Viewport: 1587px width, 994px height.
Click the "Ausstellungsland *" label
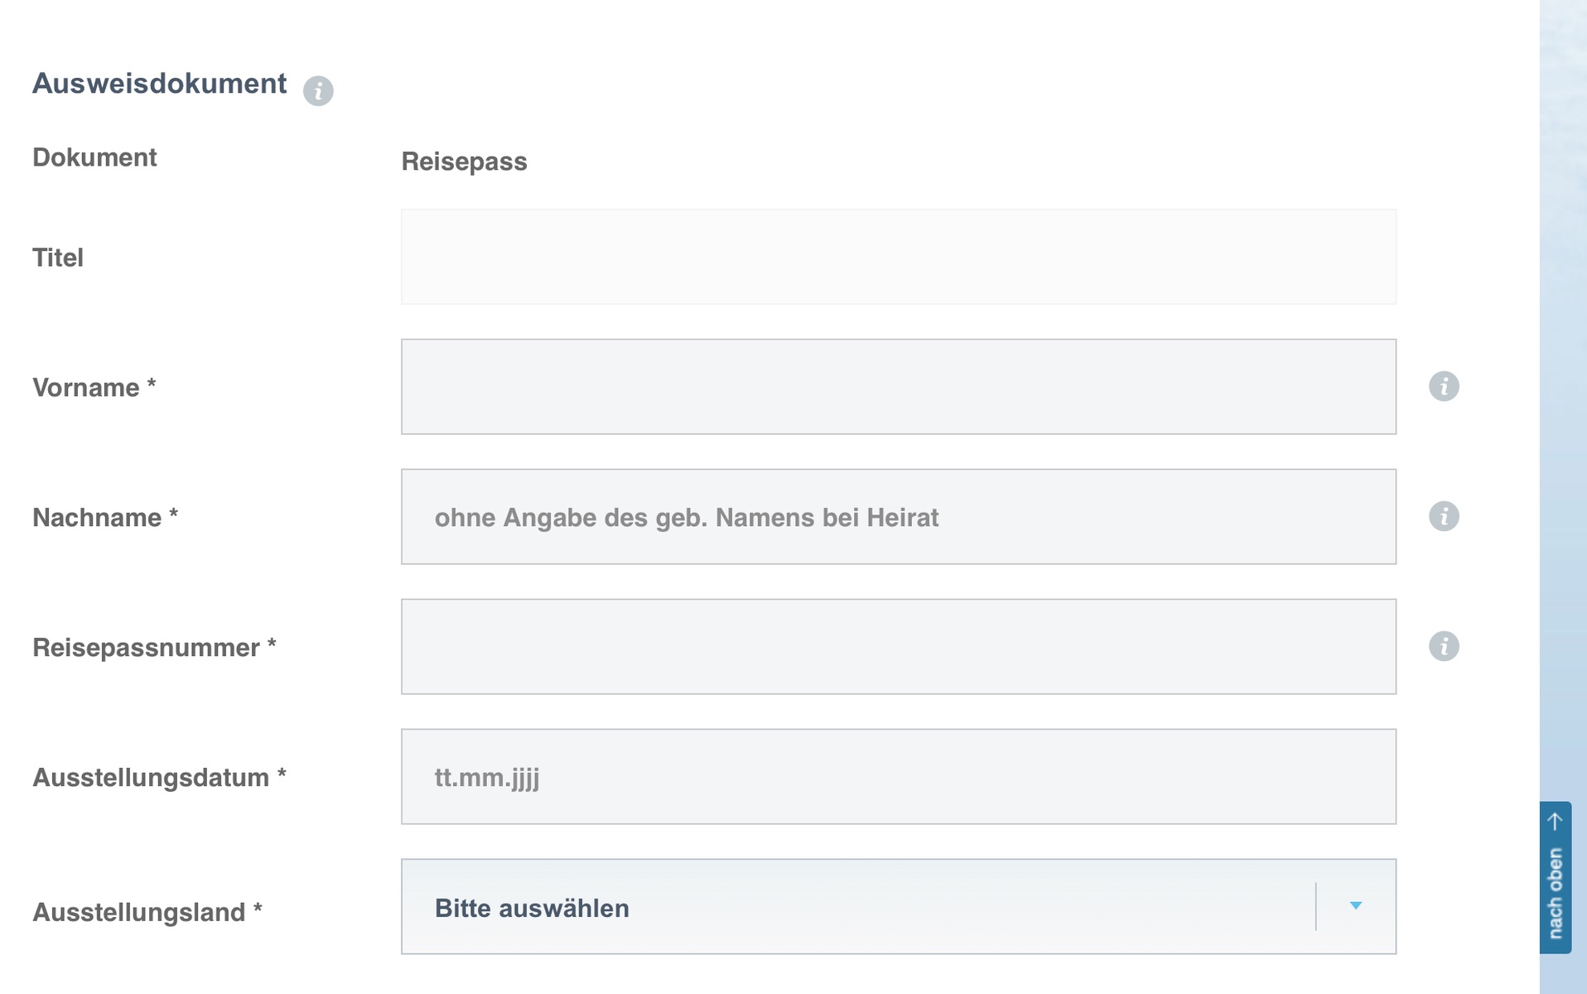(x=147, y=912)
